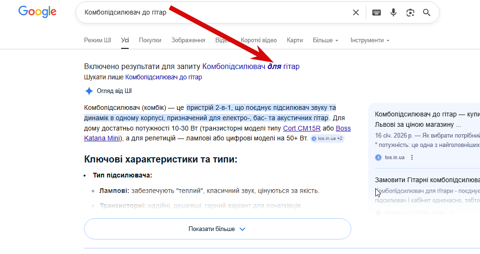Viewport: 480px width, 254px height.
Task: Click the blue AI overview sparkle icon
Action: tap(89, 91)
